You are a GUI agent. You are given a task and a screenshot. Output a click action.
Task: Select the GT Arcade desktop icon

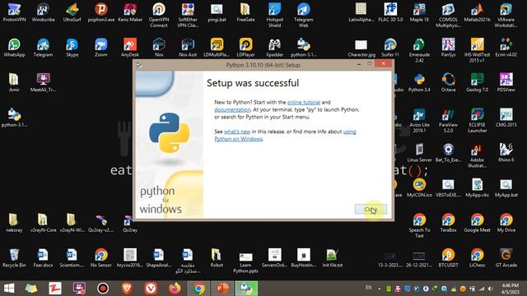click(506, 258)
